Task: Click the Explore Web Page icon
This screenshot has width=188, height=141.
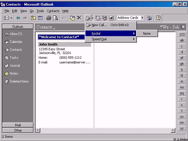Action: (x=111, y=18)
